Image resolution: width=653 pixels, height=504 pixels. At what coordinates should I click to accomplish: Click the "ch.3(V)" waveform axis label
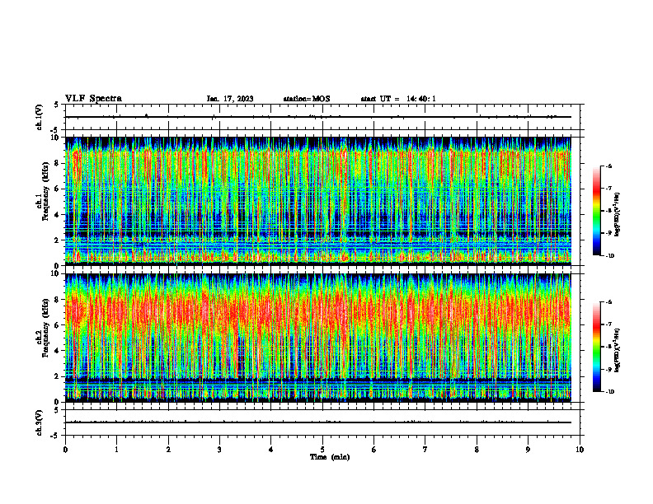(39, 423)
